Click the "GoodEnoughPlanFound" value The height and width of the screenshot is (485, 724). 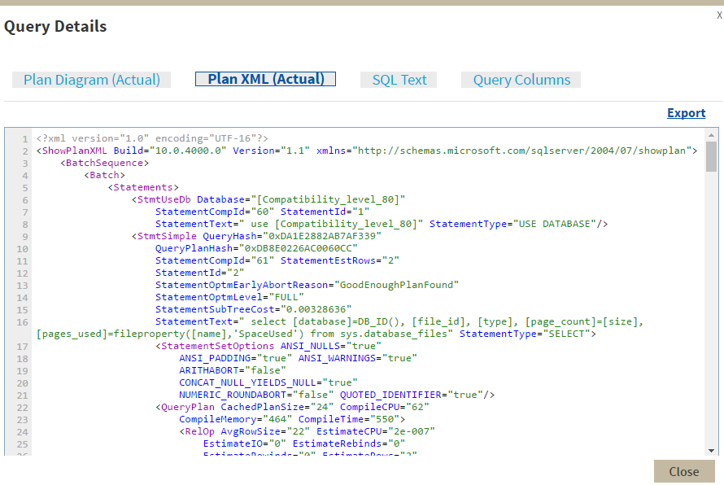click(397, 285)
